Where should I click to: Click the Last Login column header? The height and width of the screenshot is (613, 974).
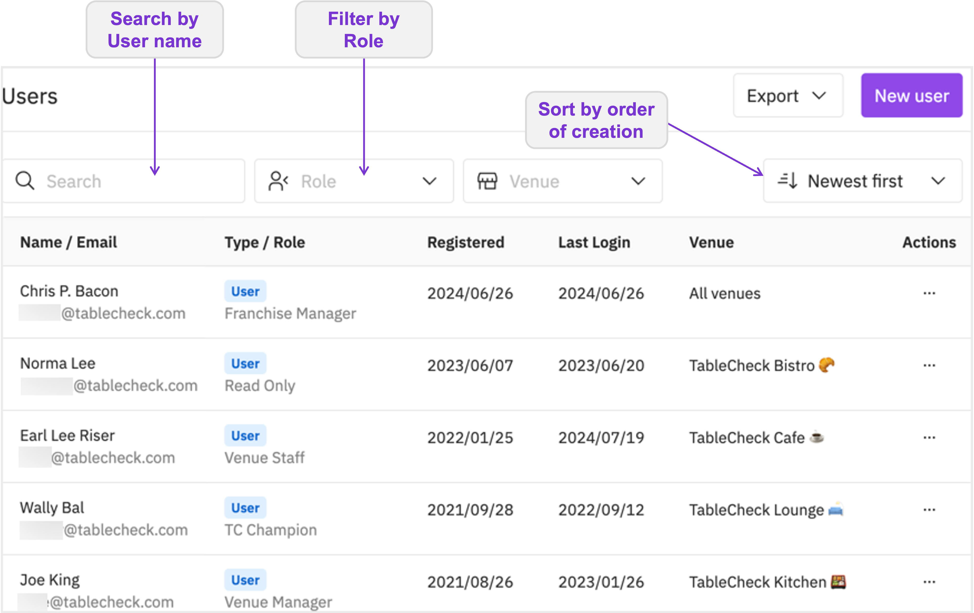594,243
